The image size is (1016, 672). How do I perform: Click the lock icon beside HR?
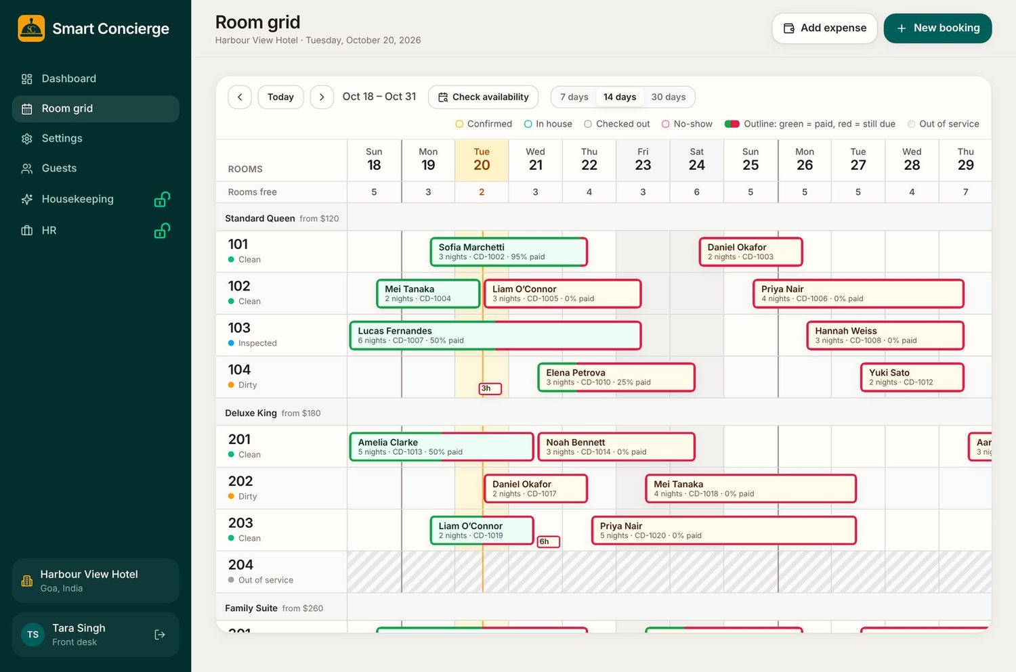tap(162, 230)
